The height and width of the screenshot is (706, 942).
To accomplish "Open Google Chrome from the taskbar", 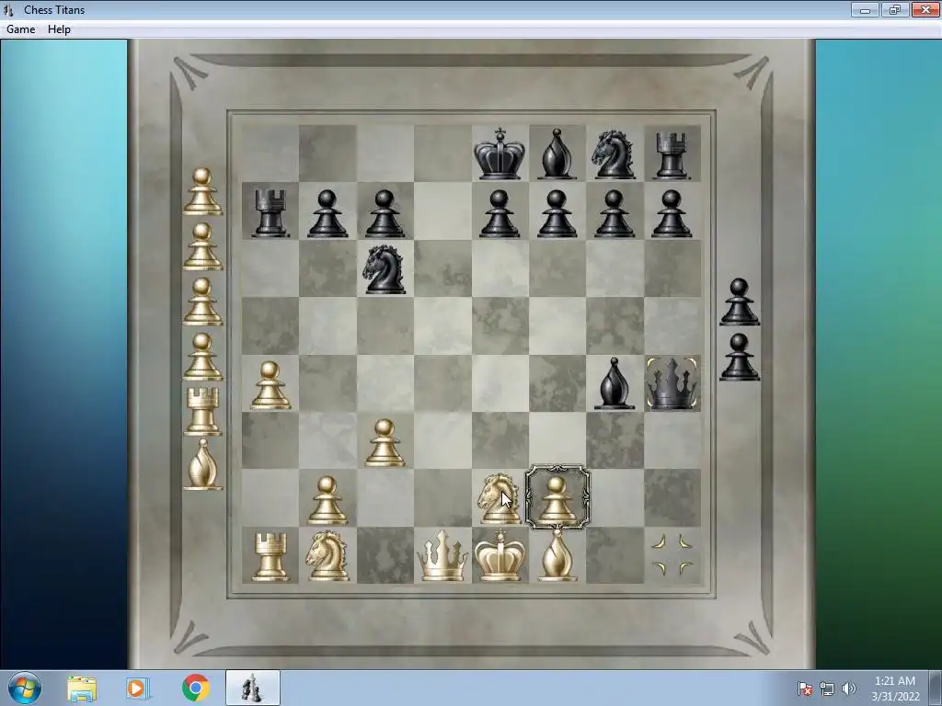I will (195, 688).
